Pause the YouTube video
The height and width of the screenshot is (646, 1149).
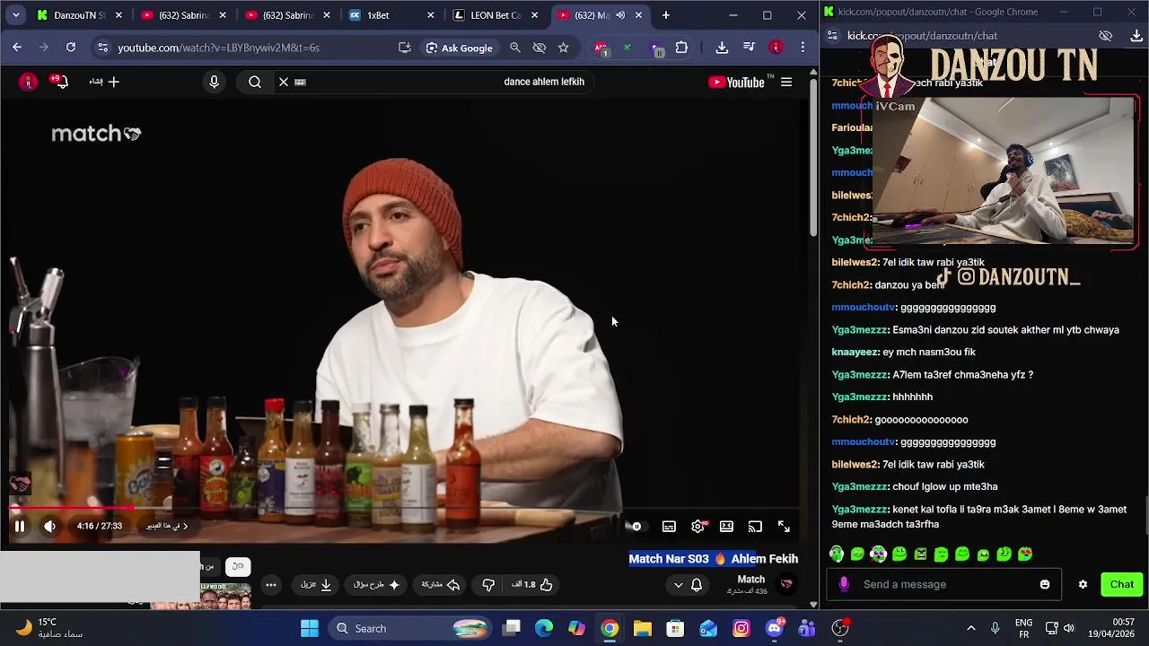click(19, 527)
